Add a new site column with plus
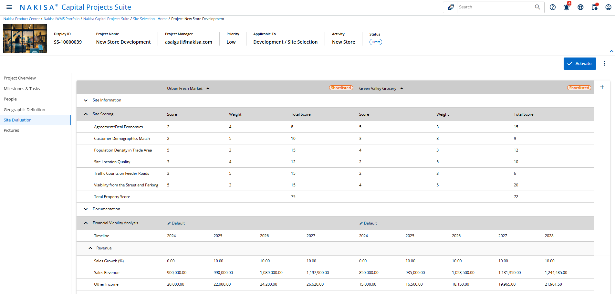Viewport: 615px width, 294px height. point(602,87)
